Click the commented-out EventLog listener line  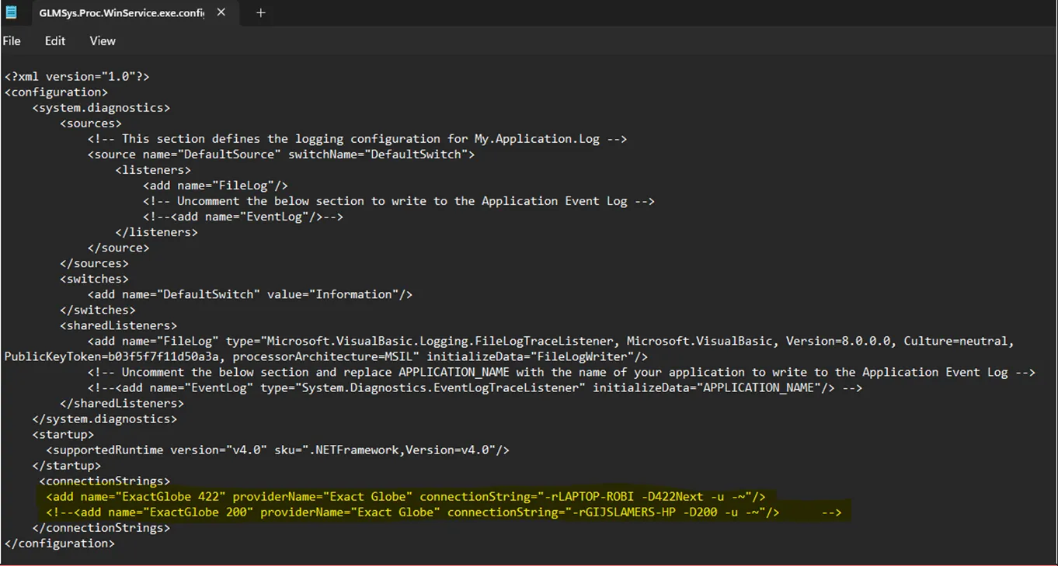pos(242,217)
